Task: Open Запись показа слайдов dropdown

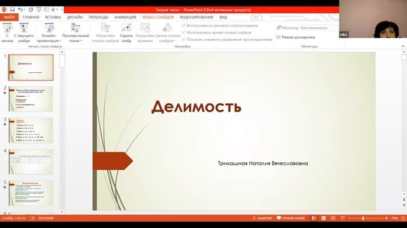Action: [x=168, y=33]
